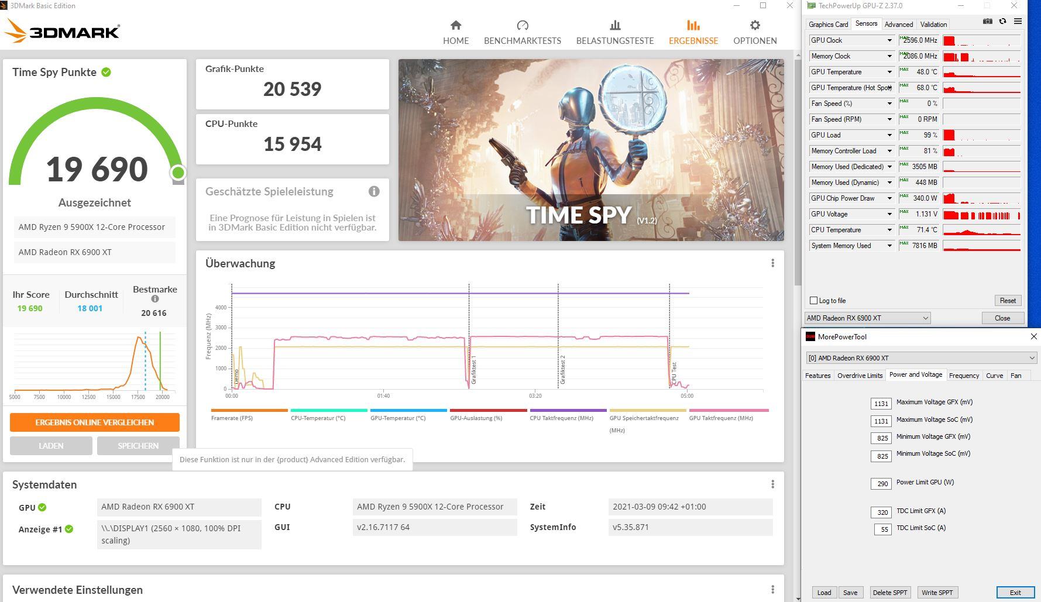The image size is (1041, 602).
Task: Open MorePowerTool GPU selector dropdown
Action: 921,358
